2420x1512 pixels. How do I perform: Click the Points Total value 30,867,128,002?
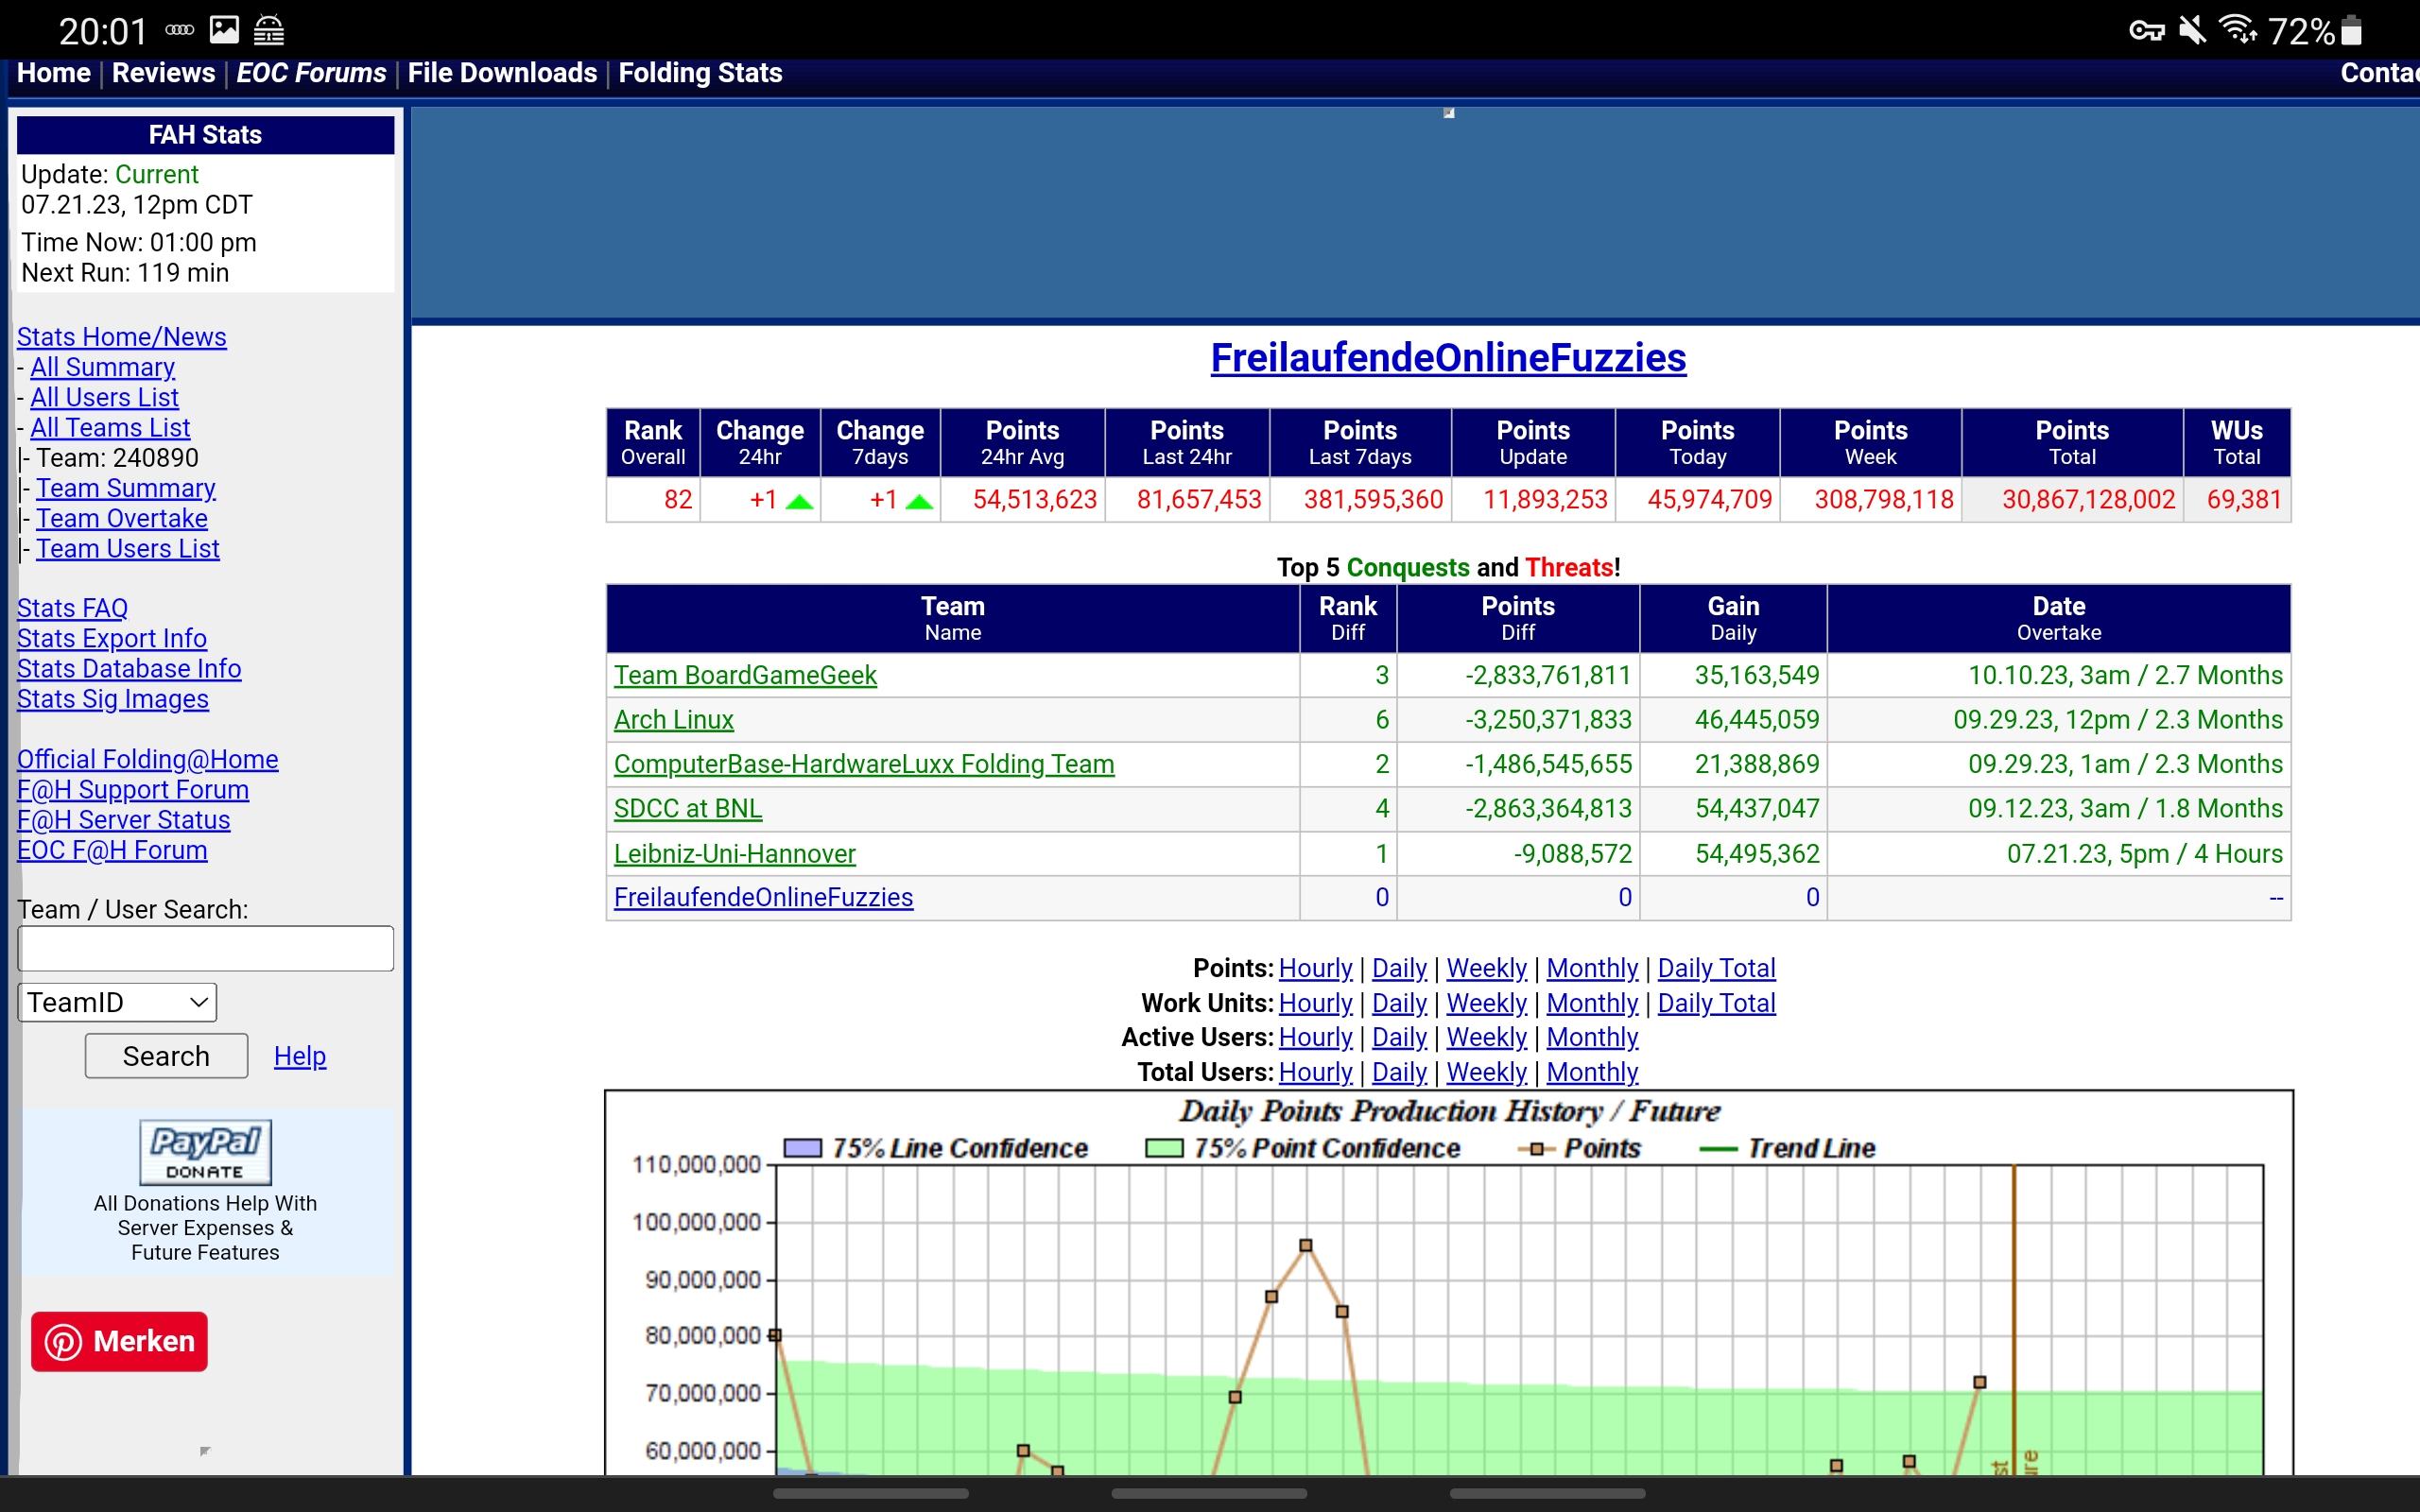[x=2088, y=499]
